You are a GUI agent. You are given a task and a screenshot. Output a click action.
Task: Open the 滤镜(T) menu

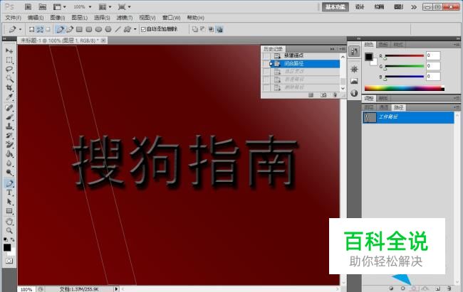pos(125,18)
